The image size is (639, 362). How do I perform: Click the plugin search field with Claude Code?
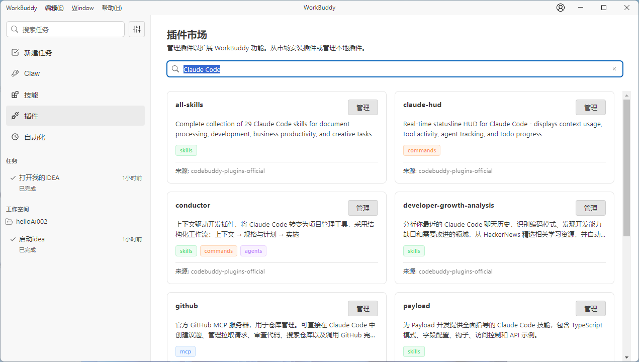click(395, 69)
